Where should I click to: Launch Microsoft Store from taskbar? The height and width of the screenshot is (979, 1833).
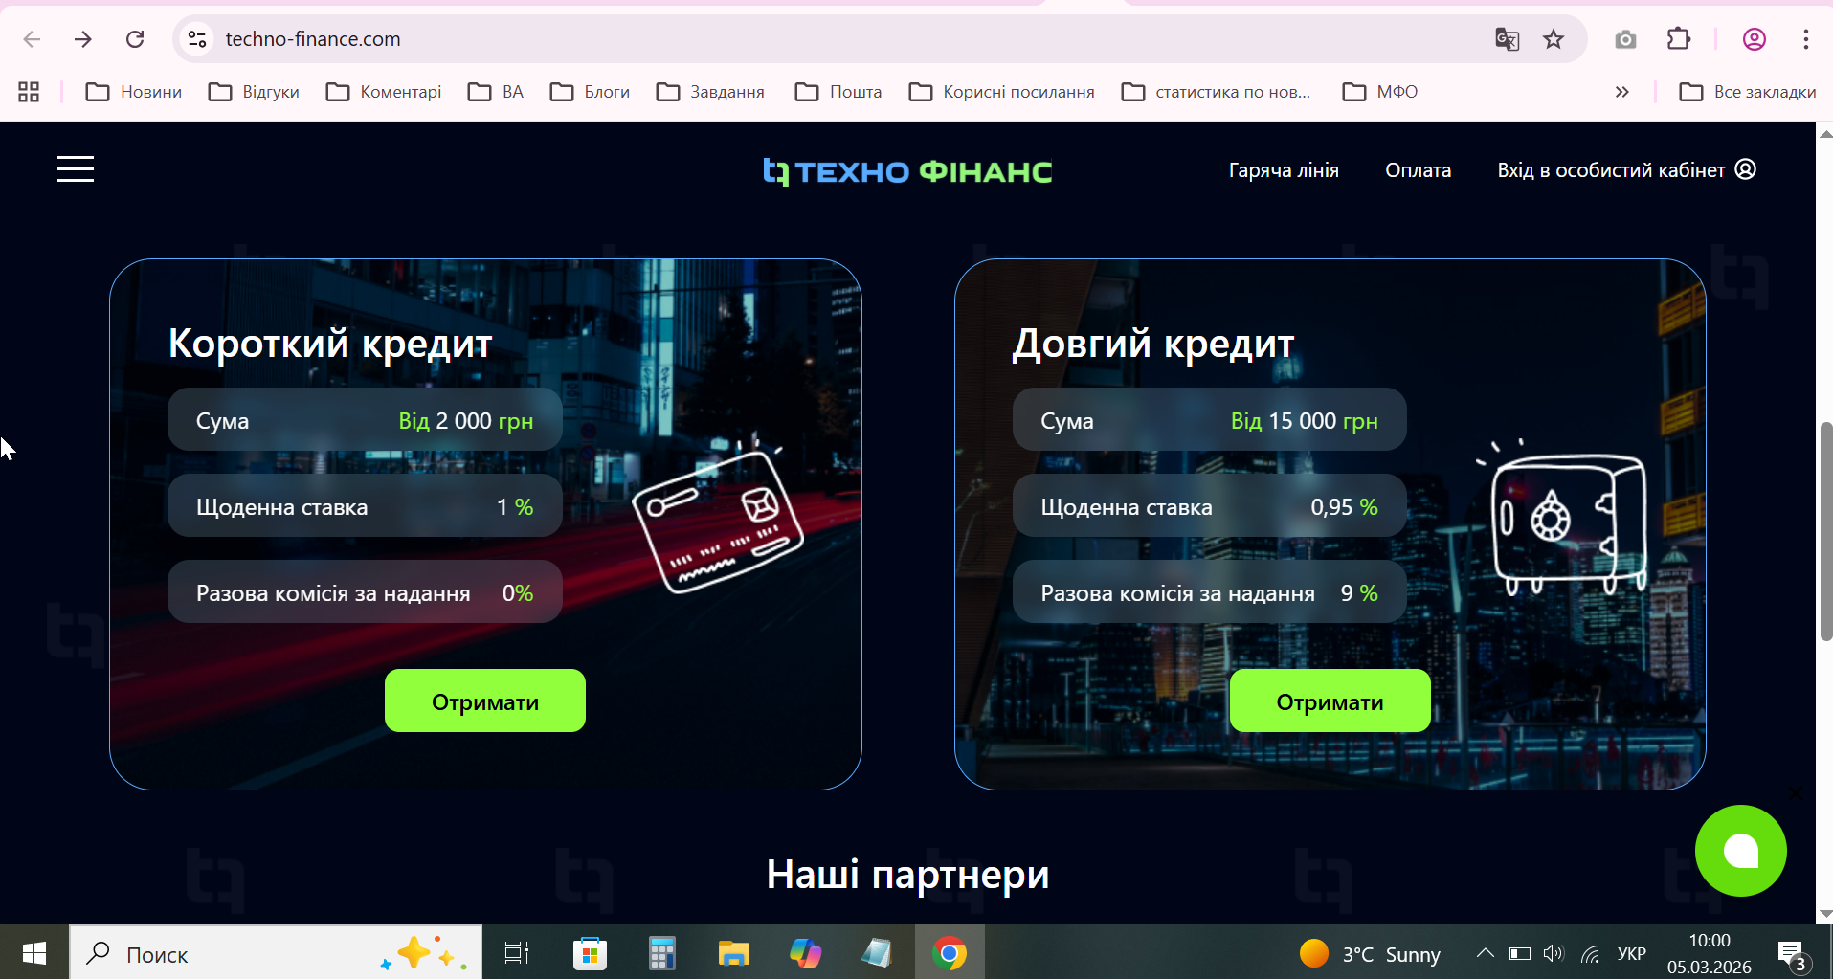(x=590, y=953)
